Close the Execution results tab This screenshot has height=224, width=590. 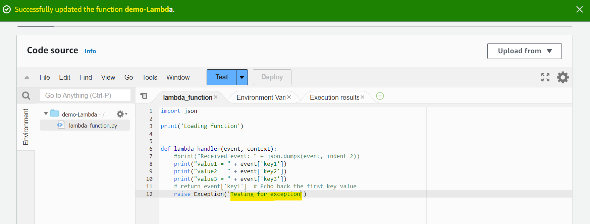click(x=363, y=97)
